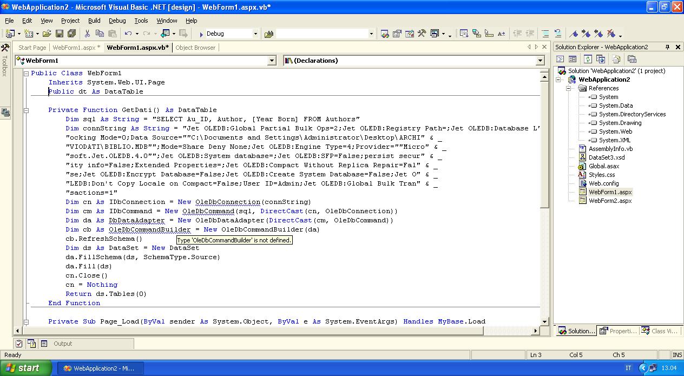Jump to next bookmark icon

(586, 34)
